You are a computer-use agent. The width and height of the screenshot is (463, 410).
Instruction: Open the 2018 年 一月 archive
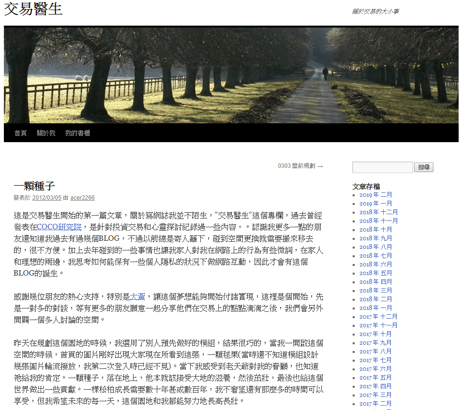375,308
